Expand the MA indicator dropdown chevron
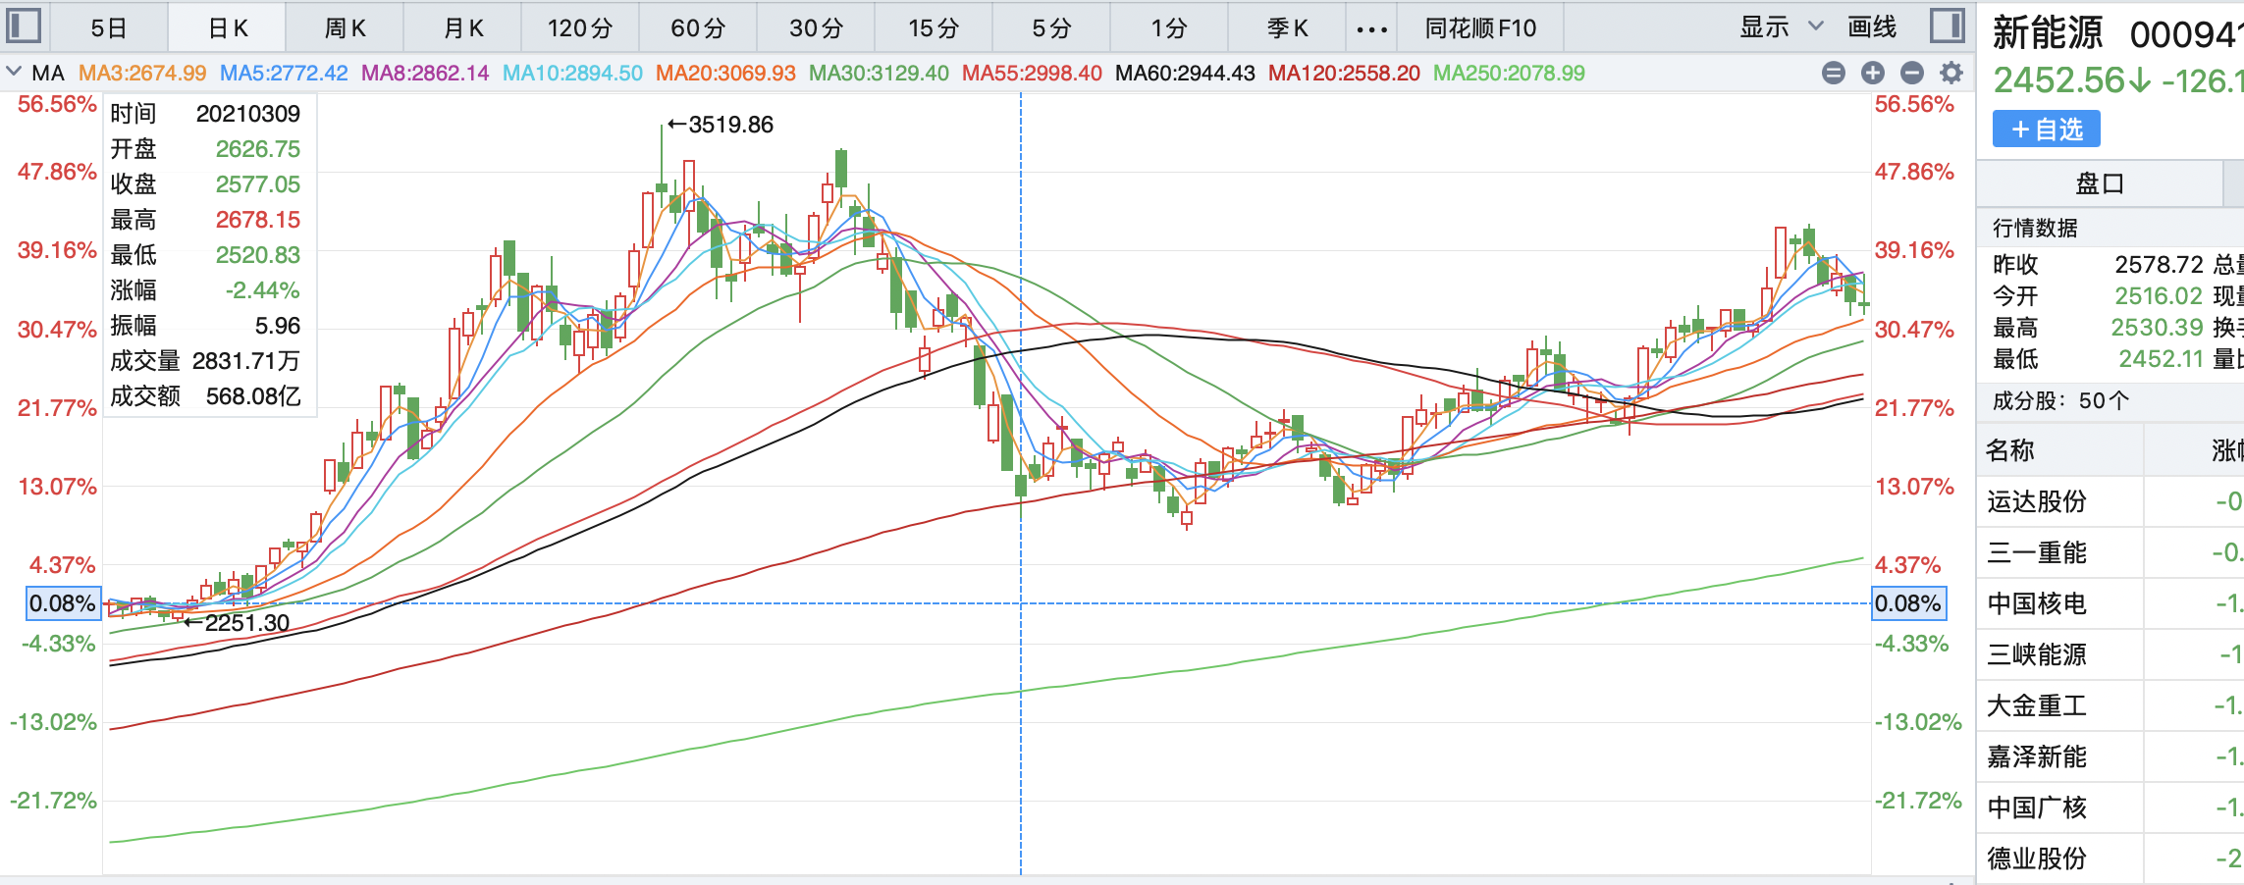The height and width of the screenshot is (885, 2244). pos(14,72)
